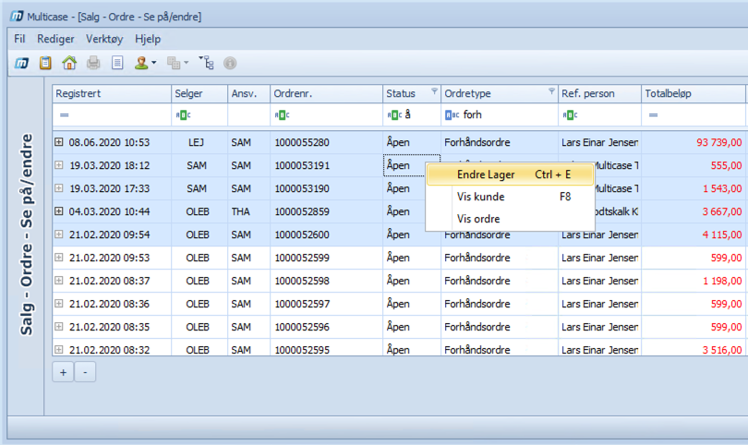Click the tree structure toolbar icon

207,63
